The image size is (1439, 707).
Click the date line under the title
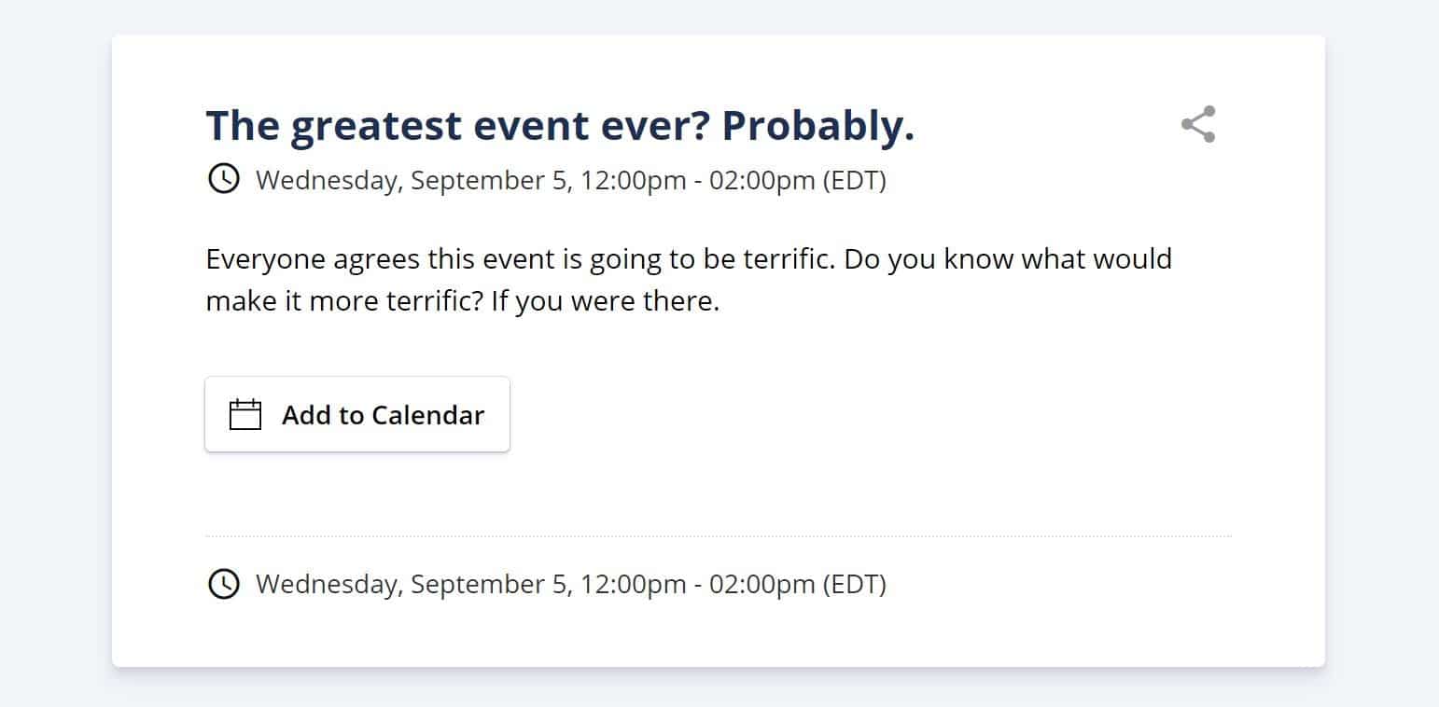click(x=570, y=180)
